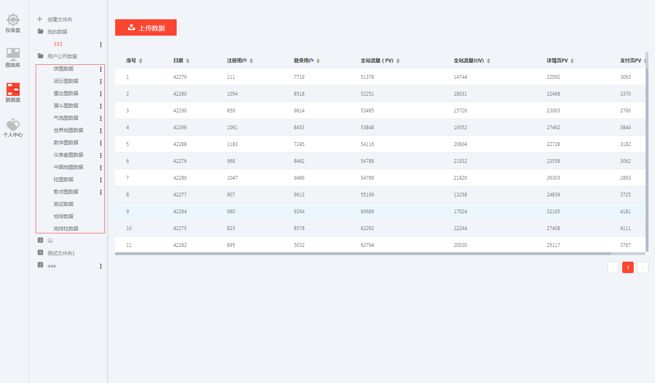The height and width of the screenshot is (383, 655).
Task: Sort table by 全站流量(UV) column arrows
Action: (x=489, y=61)
